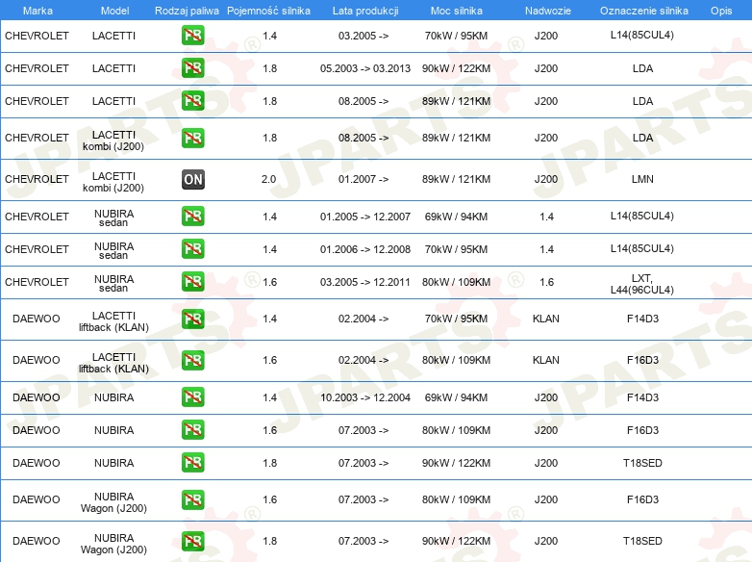Click the Rodzaj paliwa column header
Screen dimensions: 752x562
(x=187, y=11)
